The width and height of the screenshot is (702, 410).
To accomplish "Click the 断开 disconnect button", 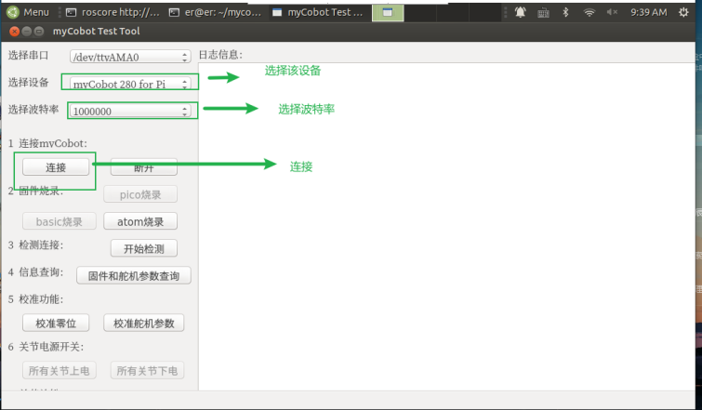I will (x=144, y=167).
